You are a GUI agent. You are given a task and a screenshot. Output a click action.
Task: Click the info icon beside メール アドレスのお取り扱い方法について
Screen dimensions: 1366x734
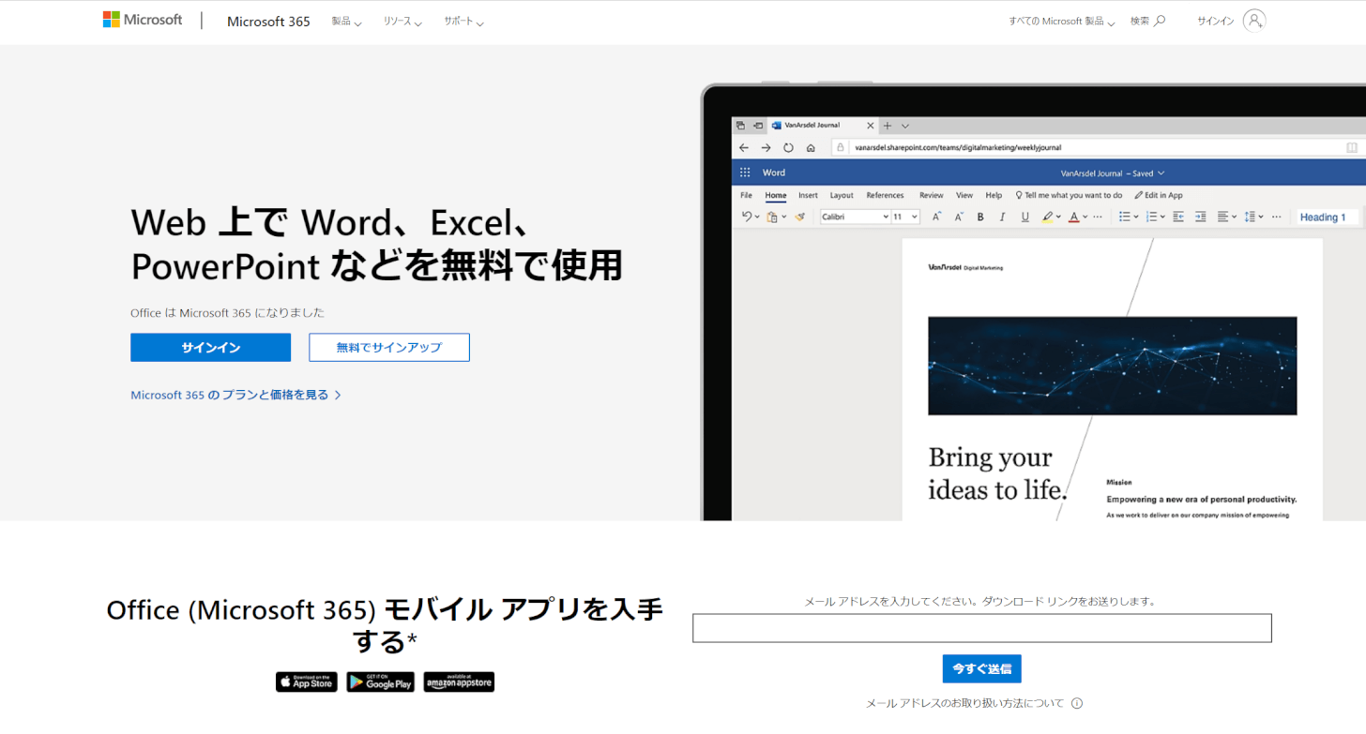pos(1077,703)
